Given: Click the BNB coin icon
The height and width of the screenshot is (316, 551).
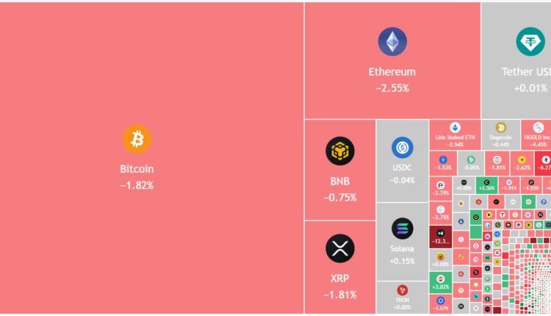Looking at the screenshot, I should pyautogui.click(x=340, y=151).
